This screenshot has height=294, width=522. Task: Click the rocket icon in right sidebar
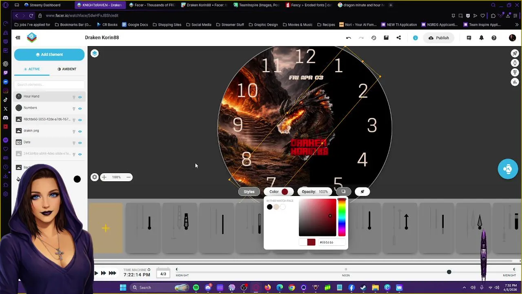coord(515,53)
